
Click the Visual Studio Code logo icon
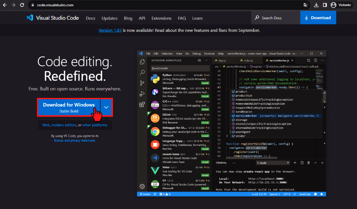click(30, 18)
